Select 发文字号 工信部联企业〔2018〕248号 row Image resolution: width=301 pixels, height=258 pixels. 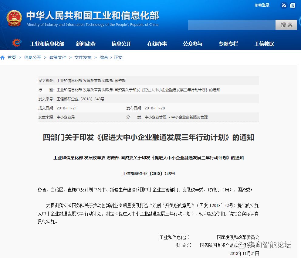(149, 99)
